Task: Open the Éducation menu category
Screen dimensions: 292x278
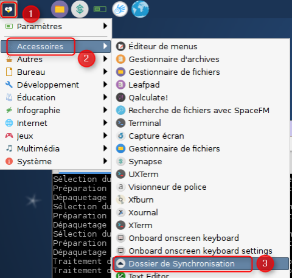Action: click(56, 97)
